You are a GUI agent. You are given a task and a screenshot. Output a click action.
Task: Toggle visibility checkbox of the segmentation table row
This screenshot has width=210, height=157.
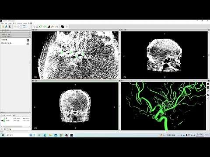[2, 121]
